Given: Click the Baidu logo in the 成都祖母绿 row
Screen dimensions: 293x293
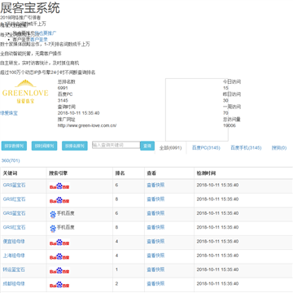Looking at the screenshot, I should point(59,285).
